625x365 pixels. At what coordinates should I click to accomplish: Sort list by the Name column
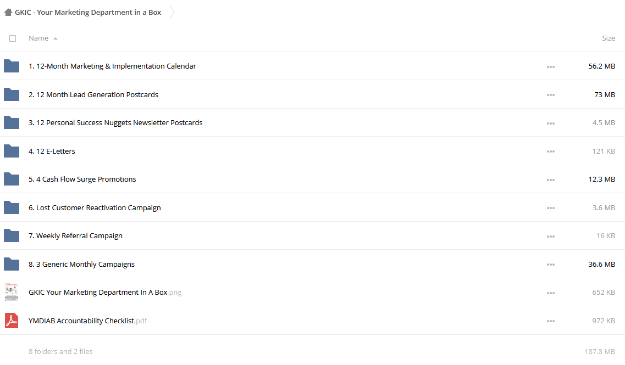click(38, 38)
